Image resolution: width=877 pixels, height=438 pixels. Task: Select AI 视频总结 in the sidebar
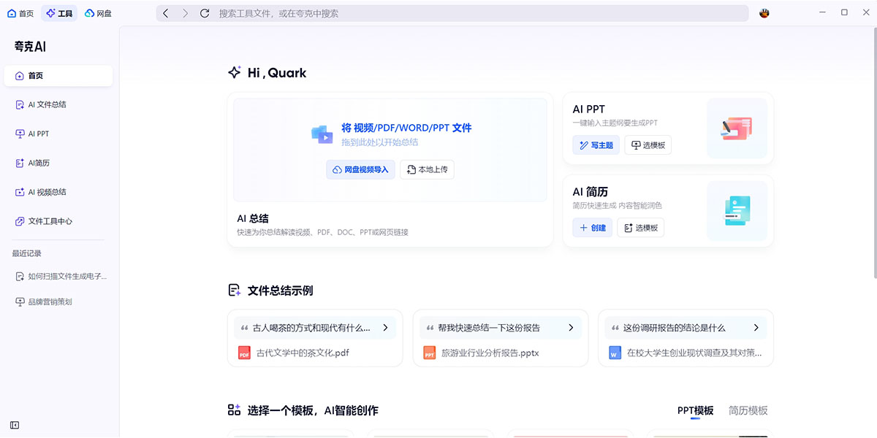pos(48,192)
